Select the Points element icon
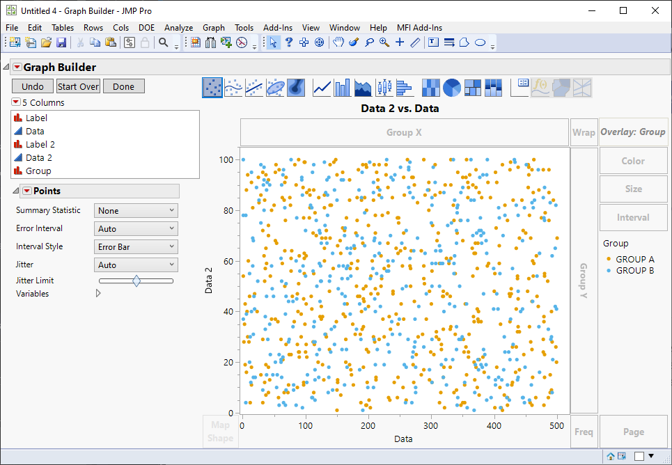This screenshot has height=465, width=672. 212,86
